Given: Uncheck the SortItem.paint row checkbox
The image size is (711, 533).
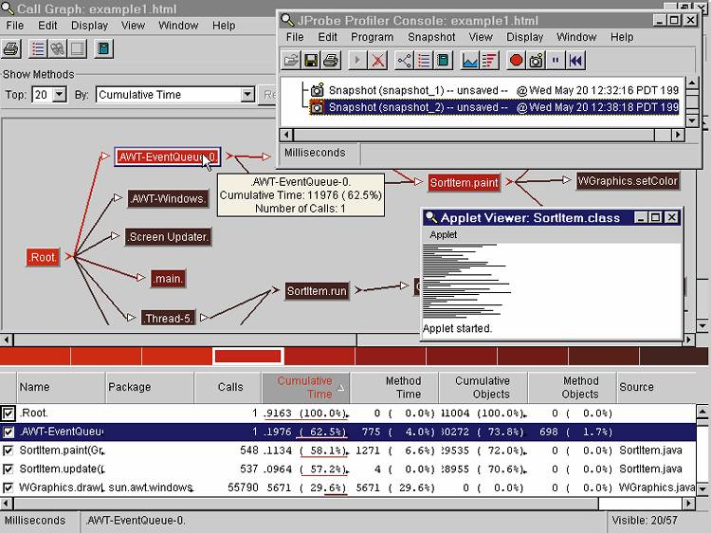Looking at the screenshot, I should pos(8,450).
